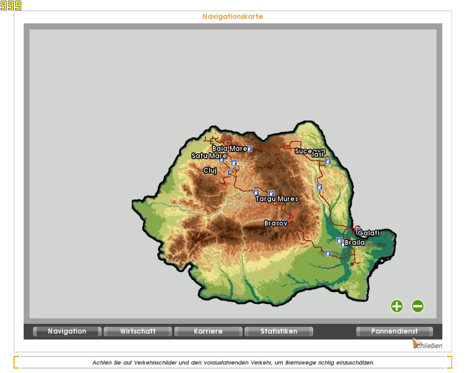Zoom in with the green plus button
The width and height of the screenshot is (466, 373).
pyautogui.click(x=397, y=306)
